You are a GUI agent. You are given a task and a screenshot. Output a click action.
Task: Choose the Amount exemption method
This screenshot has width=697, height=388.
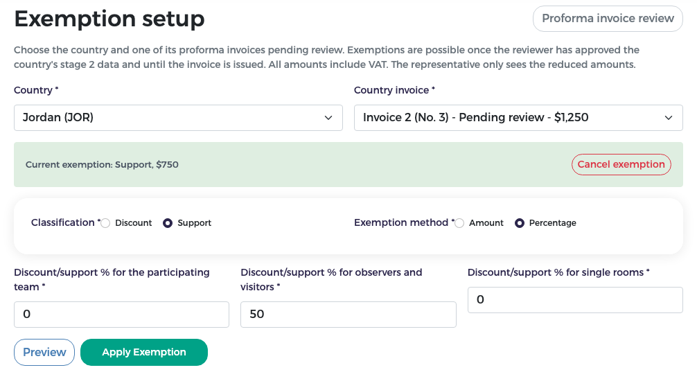459,223
